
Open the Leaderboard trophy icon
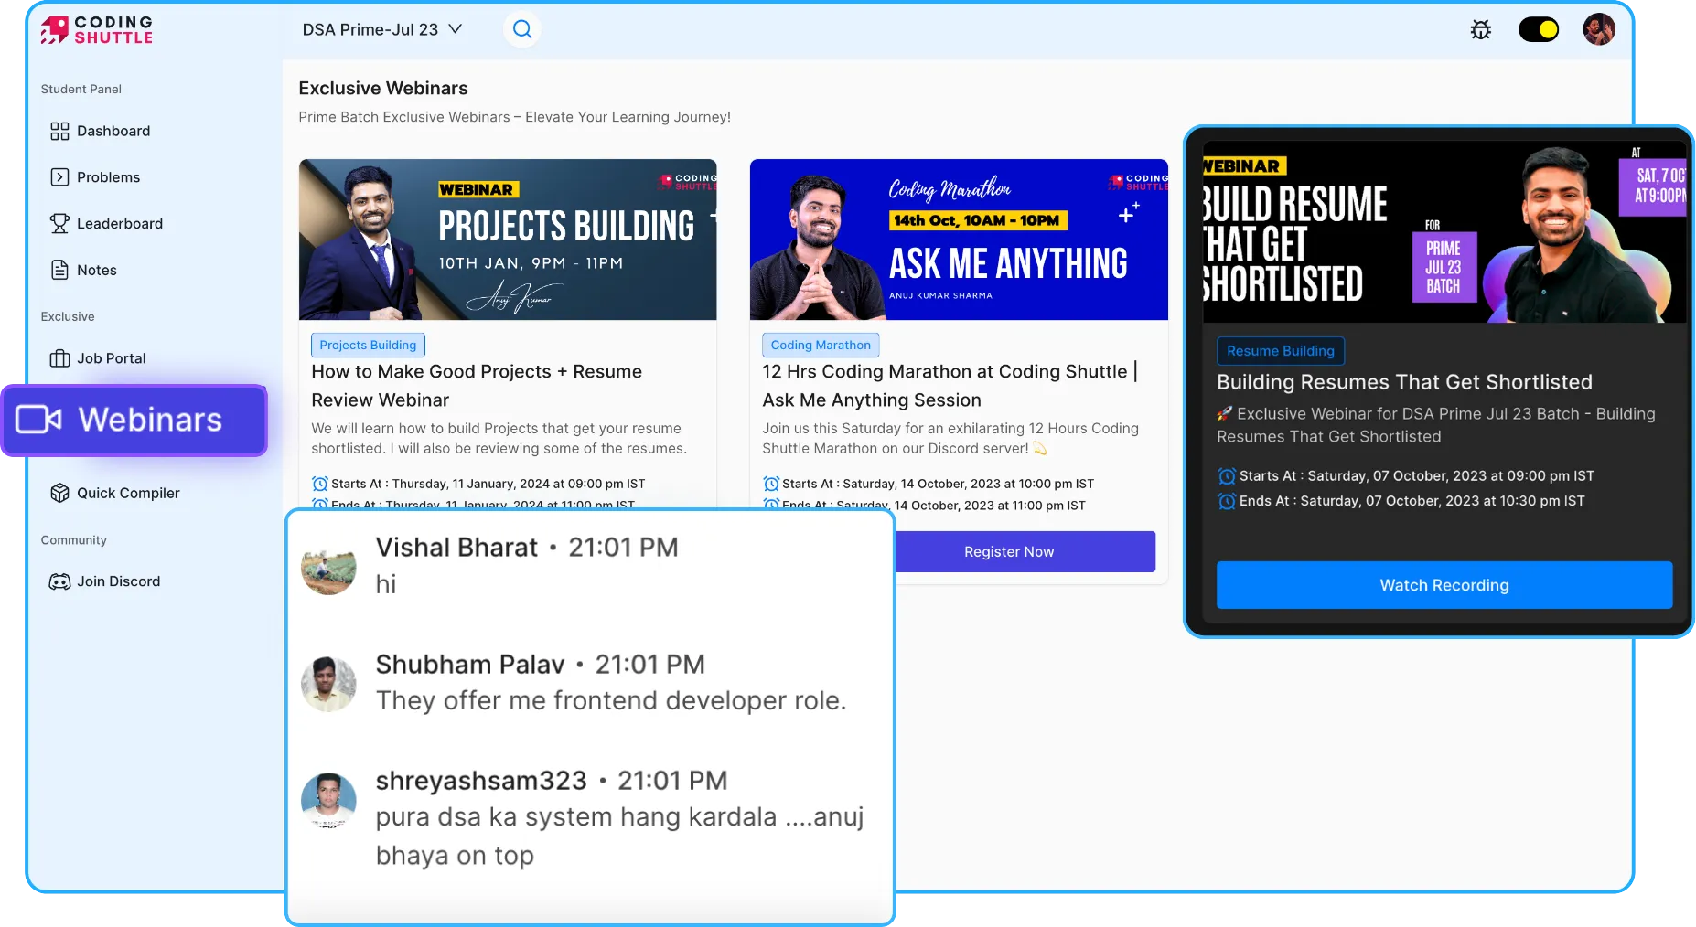pyautogui.click(x=60, y=224)
